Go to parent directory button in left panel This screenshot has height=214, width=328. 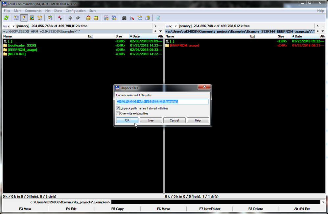160,26
